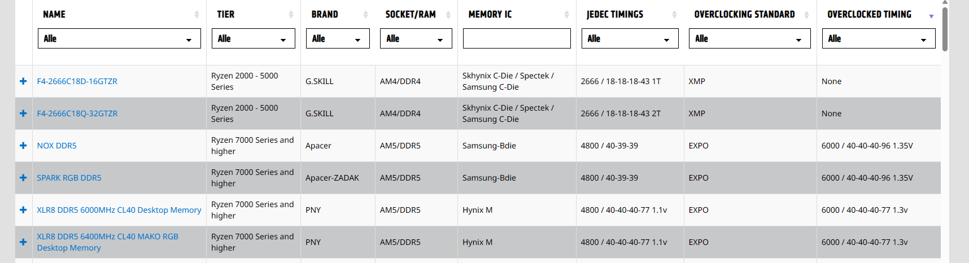
Task: Click the Memory IC search field
Action: (517, 38)
